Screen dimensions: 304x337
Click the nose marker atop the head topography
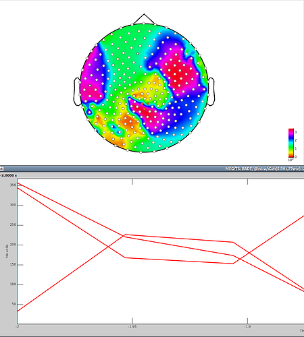click(144, 19)
